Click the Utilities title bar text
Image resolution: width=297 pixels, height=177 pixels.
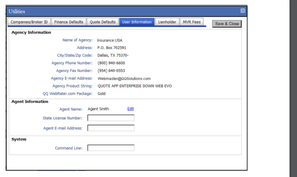17,11
